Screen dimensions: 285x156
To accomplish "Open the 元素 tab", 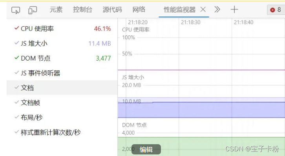I will tap(56, 9).
